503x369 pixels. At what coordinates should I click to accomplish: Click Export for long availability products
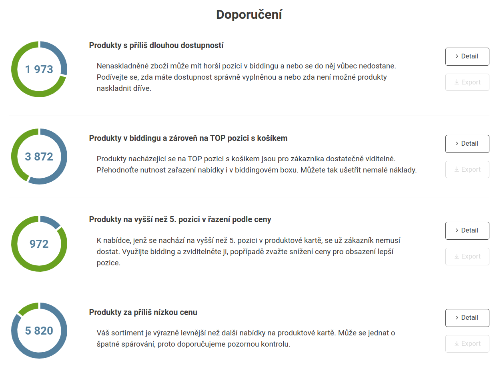467,82
